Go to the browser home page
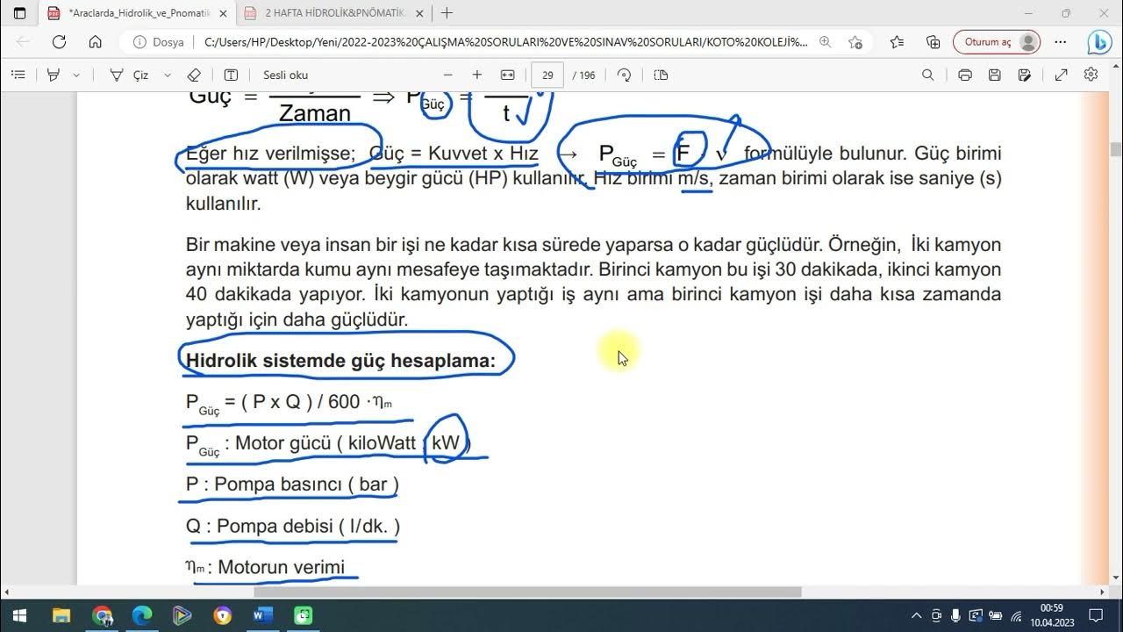1123x632 pixels. [96, 41]
